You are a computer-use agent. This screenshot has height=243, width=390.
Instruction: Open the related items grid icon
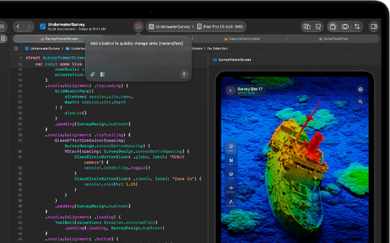[x=16, y=49]
